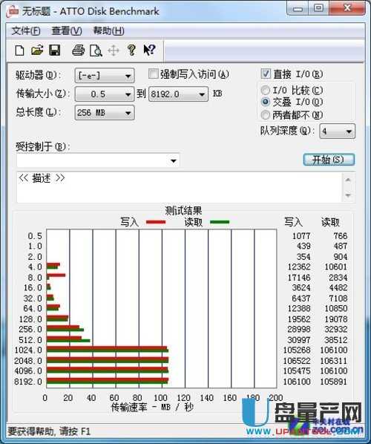371x444 pixels.
Task: Click write value 105268 for 1024.0 row
Action: (297, 350)
